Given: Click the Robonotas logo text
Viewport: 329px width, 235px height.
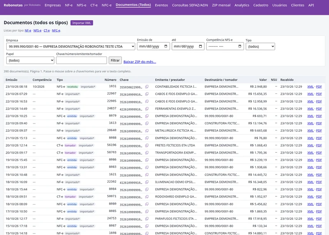Looking at the screenshot, I should [13, 5].
